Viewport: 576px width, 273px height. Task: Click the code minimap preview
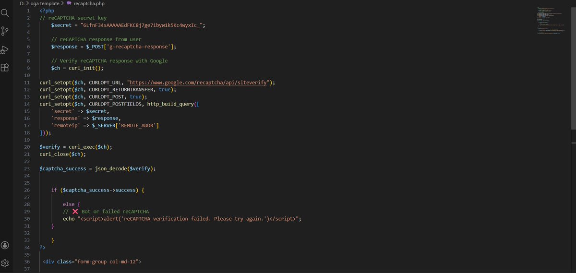coord(551,22)
